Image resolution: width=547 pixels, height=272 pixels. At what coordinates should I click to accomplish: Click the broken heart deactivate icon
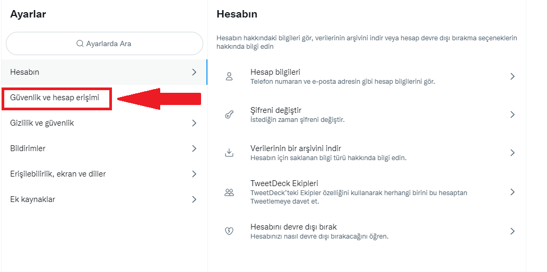click(x=229, y=231)
